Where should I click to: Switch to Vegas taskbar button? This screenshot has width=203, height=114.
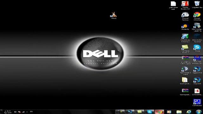point(130,112)
